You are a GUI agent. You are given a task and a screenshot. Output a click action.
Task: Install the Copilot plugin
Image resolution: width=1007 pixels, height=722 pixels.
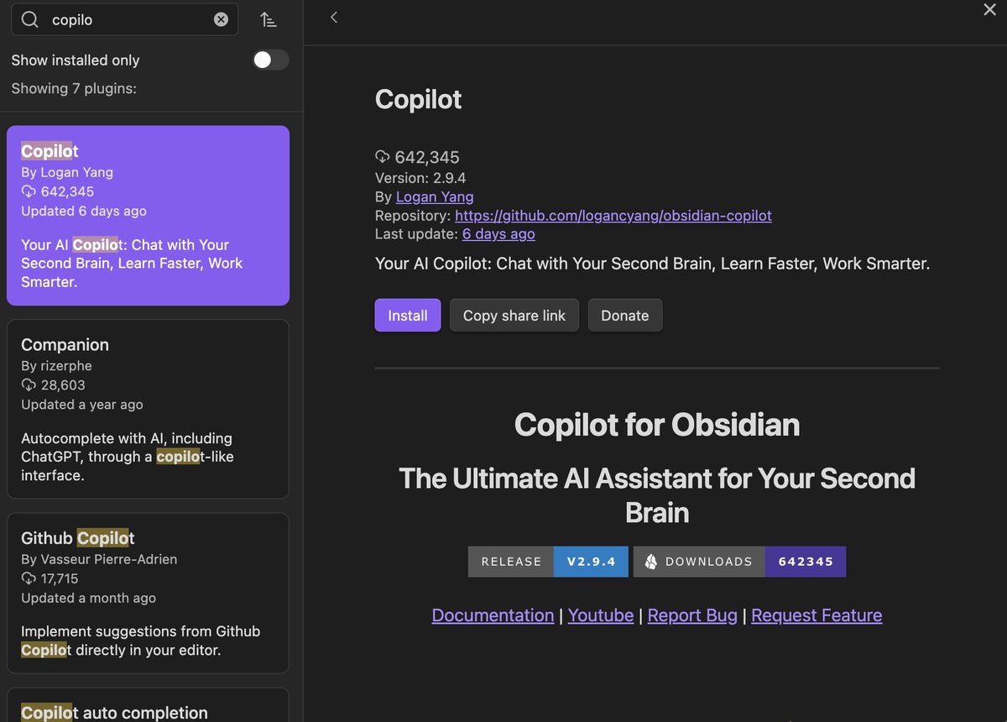(408, 315)
